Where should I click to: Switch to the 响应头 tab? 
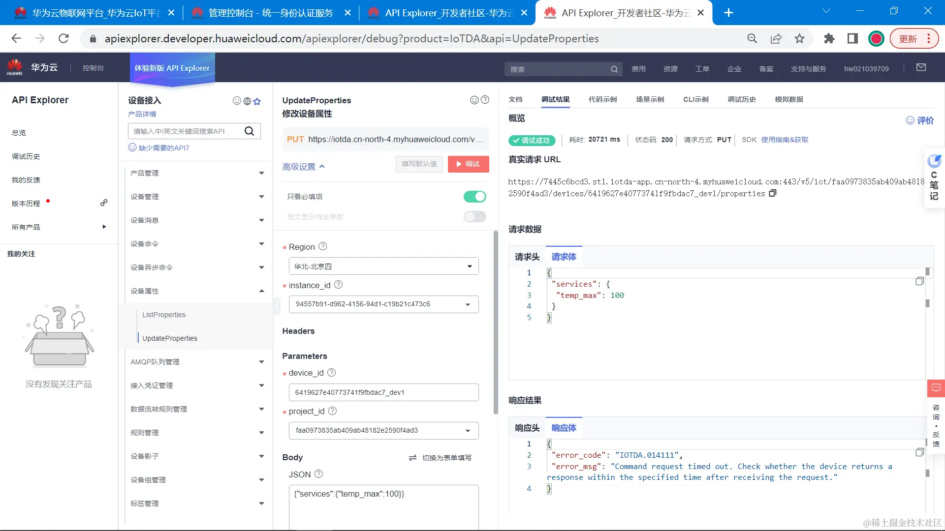coord(527,428)
